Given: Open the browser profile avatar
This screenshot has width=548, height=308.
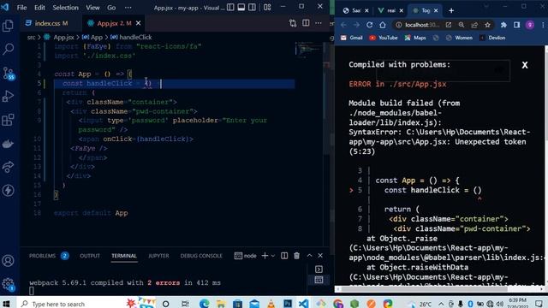Looking at the screenshot, I should [530, 25].
